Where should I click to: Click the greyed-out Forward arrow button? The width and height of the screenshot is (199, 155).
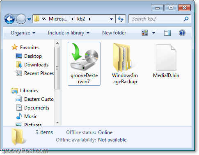coord(21,19)
